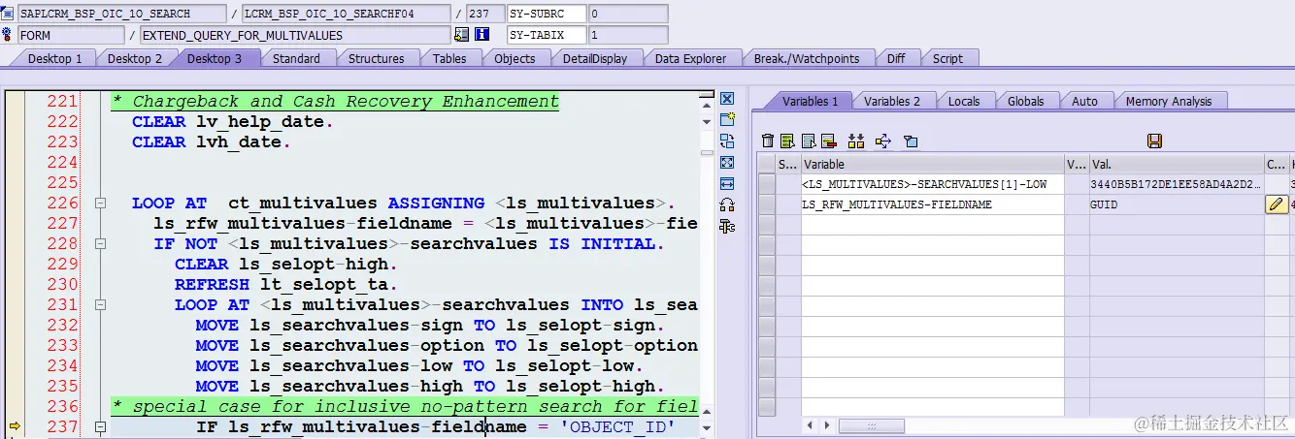The height and width of the screenshot is (439, 1295).
Task: Collapse the LOOP AT block on line 226
Action: [x=99, y=204]
